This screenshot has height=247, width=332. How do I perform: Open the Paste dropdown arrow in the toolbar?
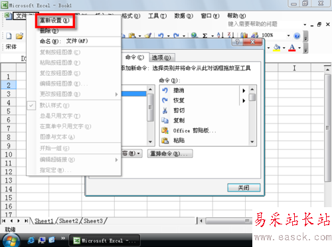139,36
